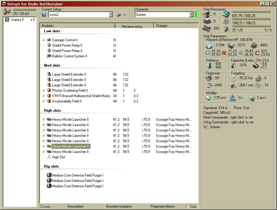Toggle the highlighted Heavy Missile Launcher II checkmark
This screenshot has width=277, height=210.
[x=44, y=146]
